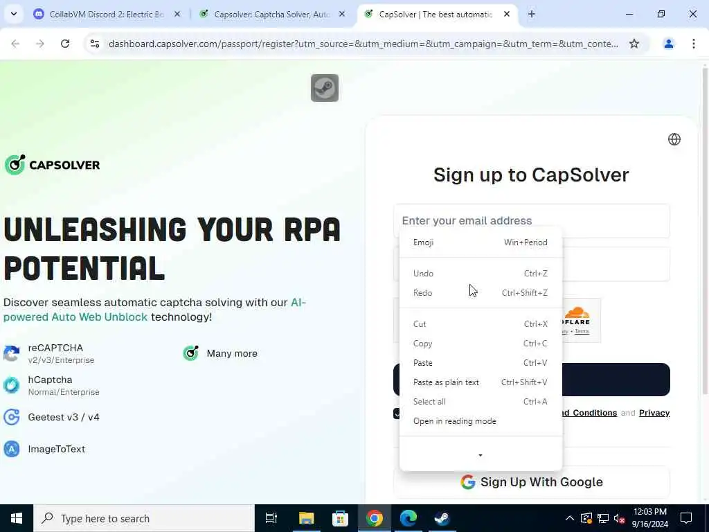Open the Windows Start menu
Image resolution: width=709 pixels, height=532 pixels.
[x=17, y=518]
